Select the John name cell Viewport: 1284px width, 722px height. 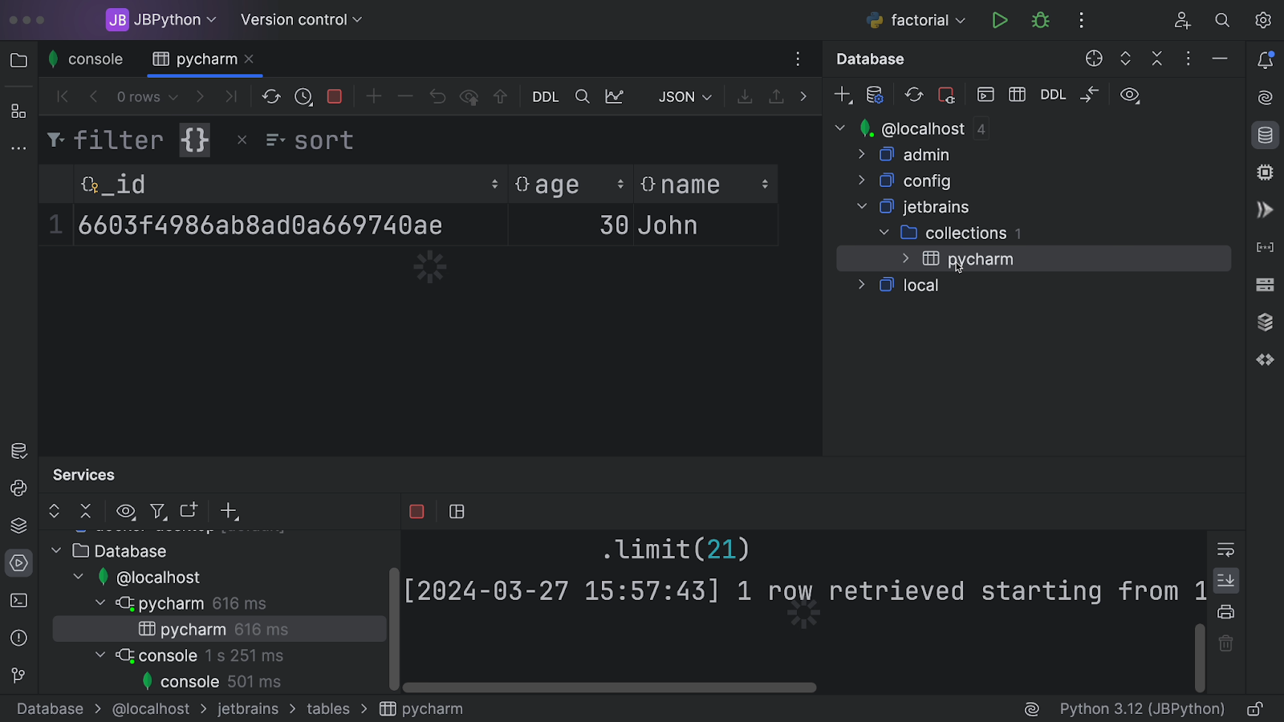[x=705, y=225]
